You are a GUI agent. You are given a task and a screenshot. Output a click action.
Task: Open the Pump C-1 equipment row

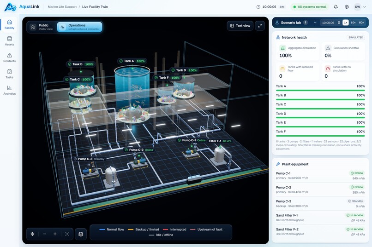point(320,175)
